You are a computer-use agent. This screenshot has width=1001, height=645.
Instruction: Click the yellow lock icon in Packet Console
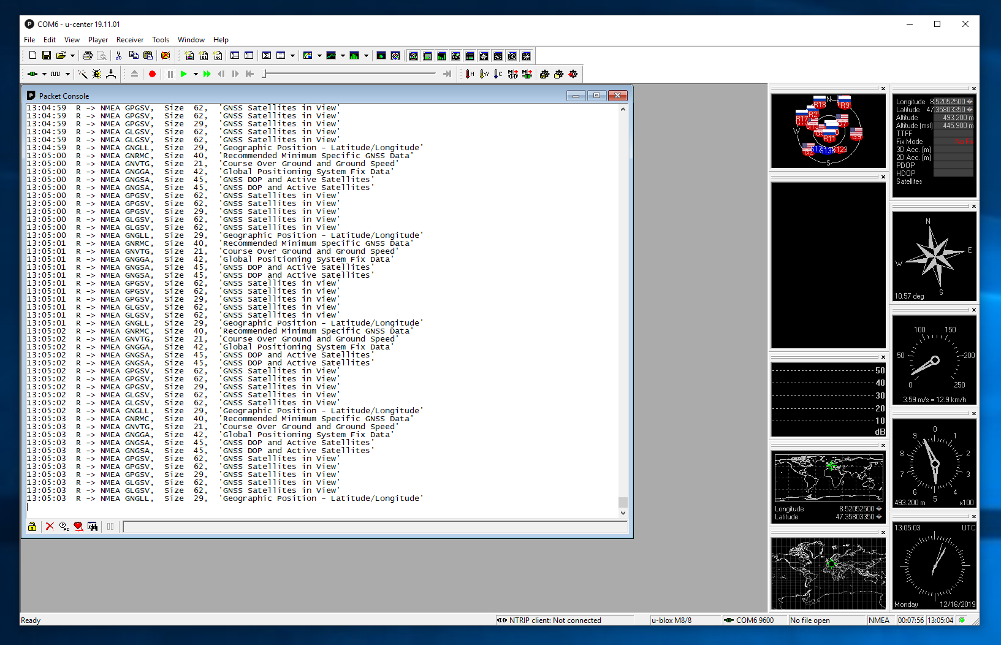coord(32,527)
